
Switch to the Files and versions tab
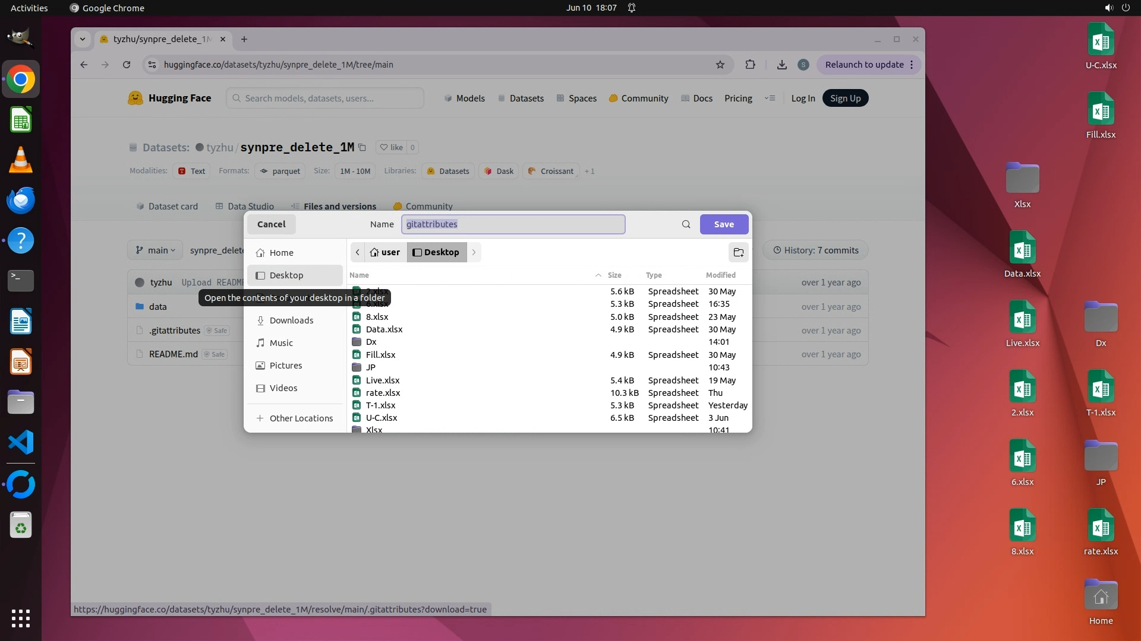pyautogui.click(x=339, y=206)
